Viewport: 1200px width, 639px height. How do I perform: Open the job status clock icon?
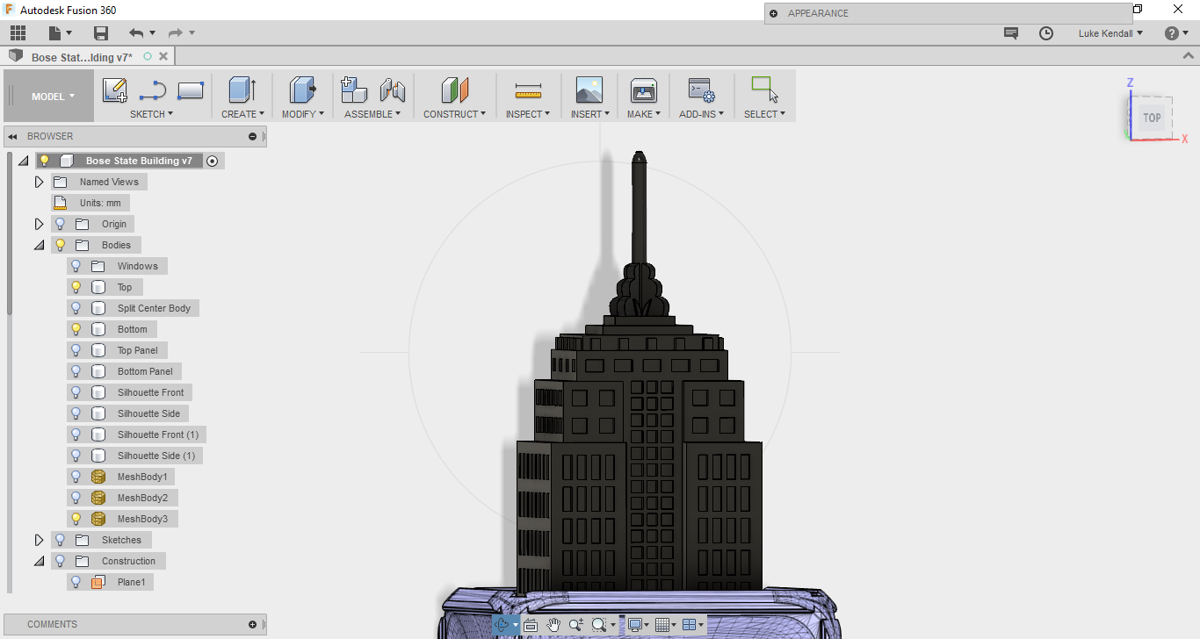[x=1045, y=33]
